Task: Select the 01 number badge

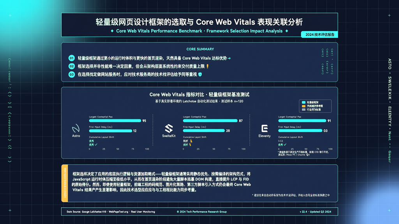Action: point(72,58)
